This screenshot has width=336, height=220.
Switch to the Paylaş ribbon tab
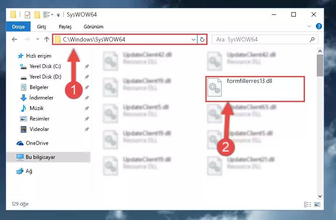tap(65, 27)
